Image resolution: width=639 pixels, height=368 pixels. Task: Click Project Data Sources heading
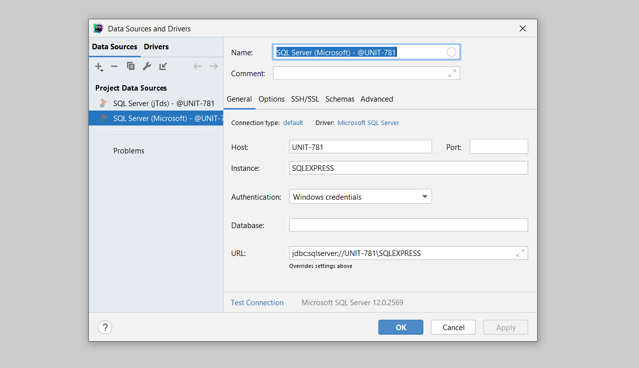point(131,88)
